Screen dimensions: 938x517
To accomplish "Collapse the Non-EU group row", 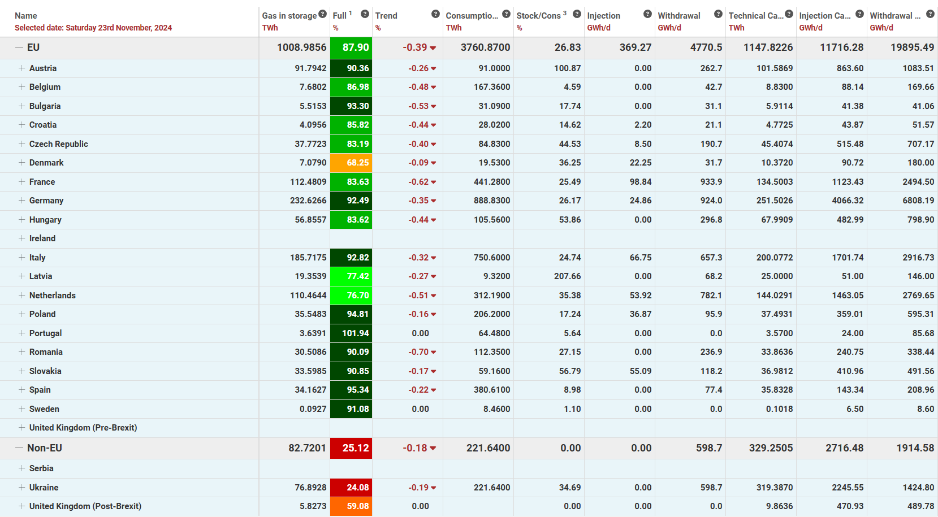I will click(x=19, y=448).
